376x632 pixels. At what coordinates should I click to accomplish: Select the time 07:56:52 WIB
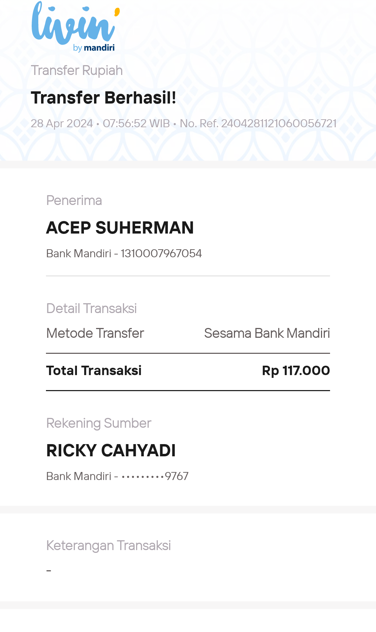(136, 123)
